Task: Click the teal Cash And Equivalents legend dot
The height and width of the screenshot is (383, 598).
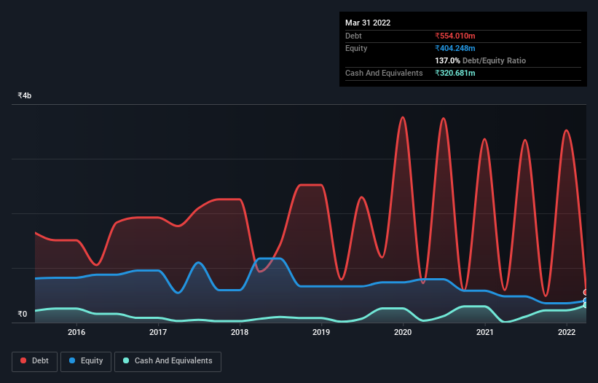Action: click(x=126, y=360)
